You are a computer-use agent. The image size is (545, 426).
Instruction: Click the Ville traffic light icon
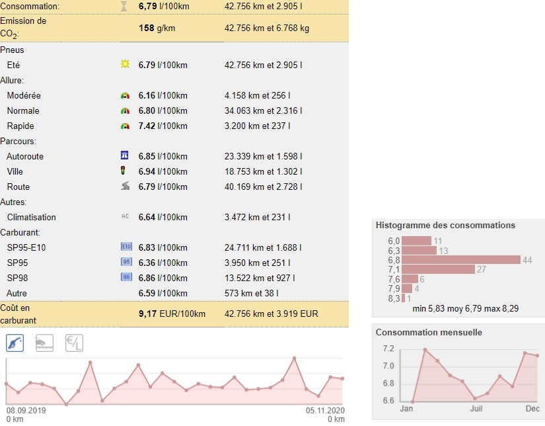pos(124,171)
